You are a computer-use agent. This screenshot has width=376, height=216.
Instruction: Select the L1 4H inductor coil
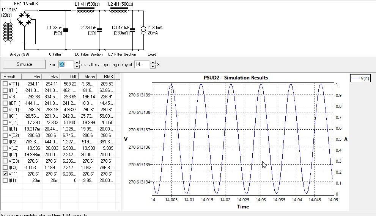point(86,11)
